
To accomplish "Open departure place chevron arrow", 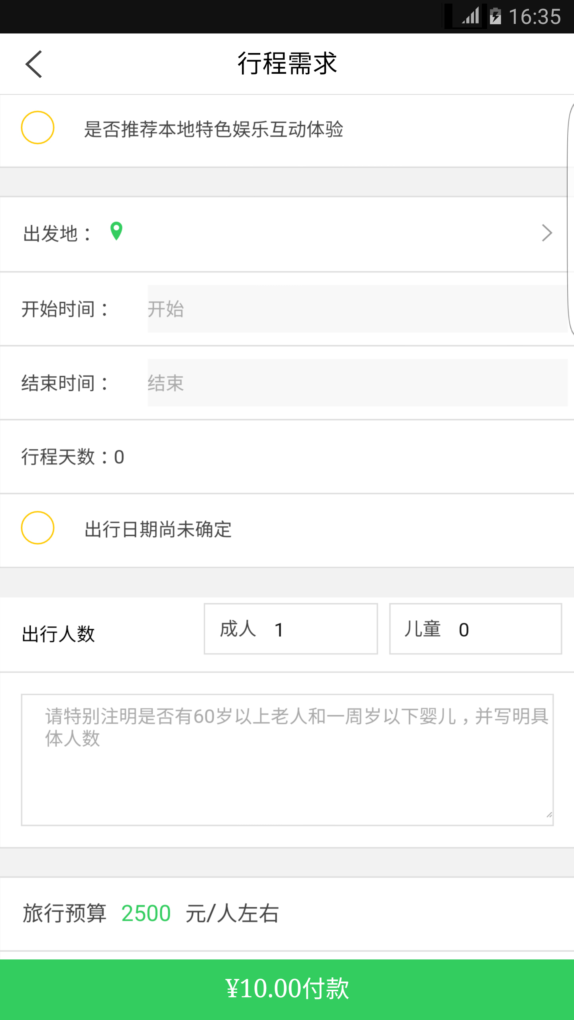I will tap(547, 233).
